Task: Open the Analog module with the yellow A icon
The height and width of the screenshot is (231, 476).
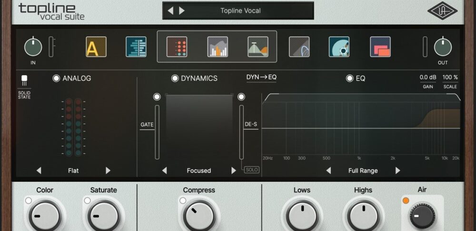Action: pos(96,47)
